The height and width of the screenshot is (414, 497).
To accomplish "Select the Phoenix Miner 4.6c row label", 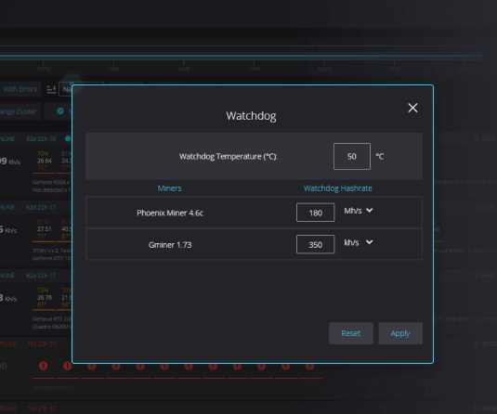I will [170, 213].
